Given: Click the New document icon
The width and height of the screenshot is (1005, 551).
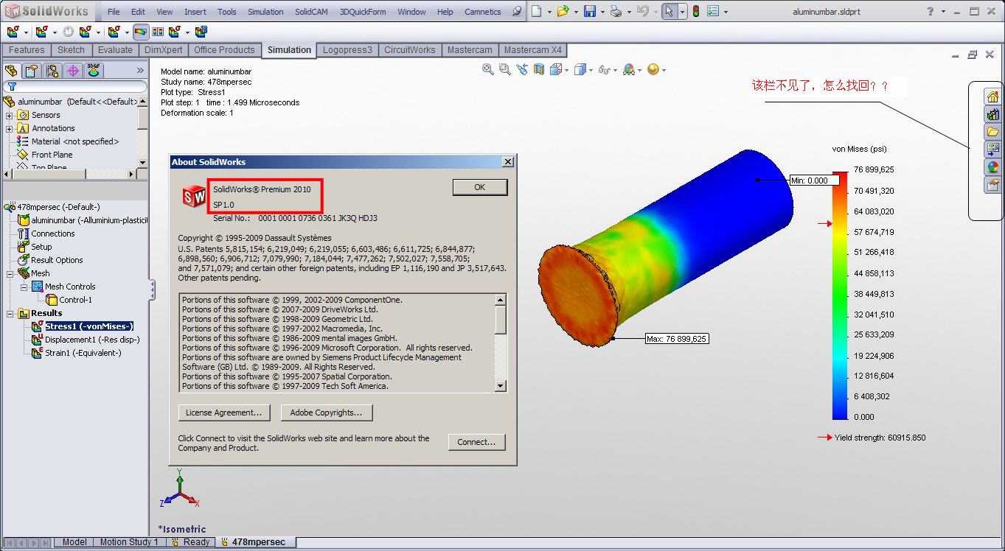Looking at the screenshot, I should coord(537,11).
